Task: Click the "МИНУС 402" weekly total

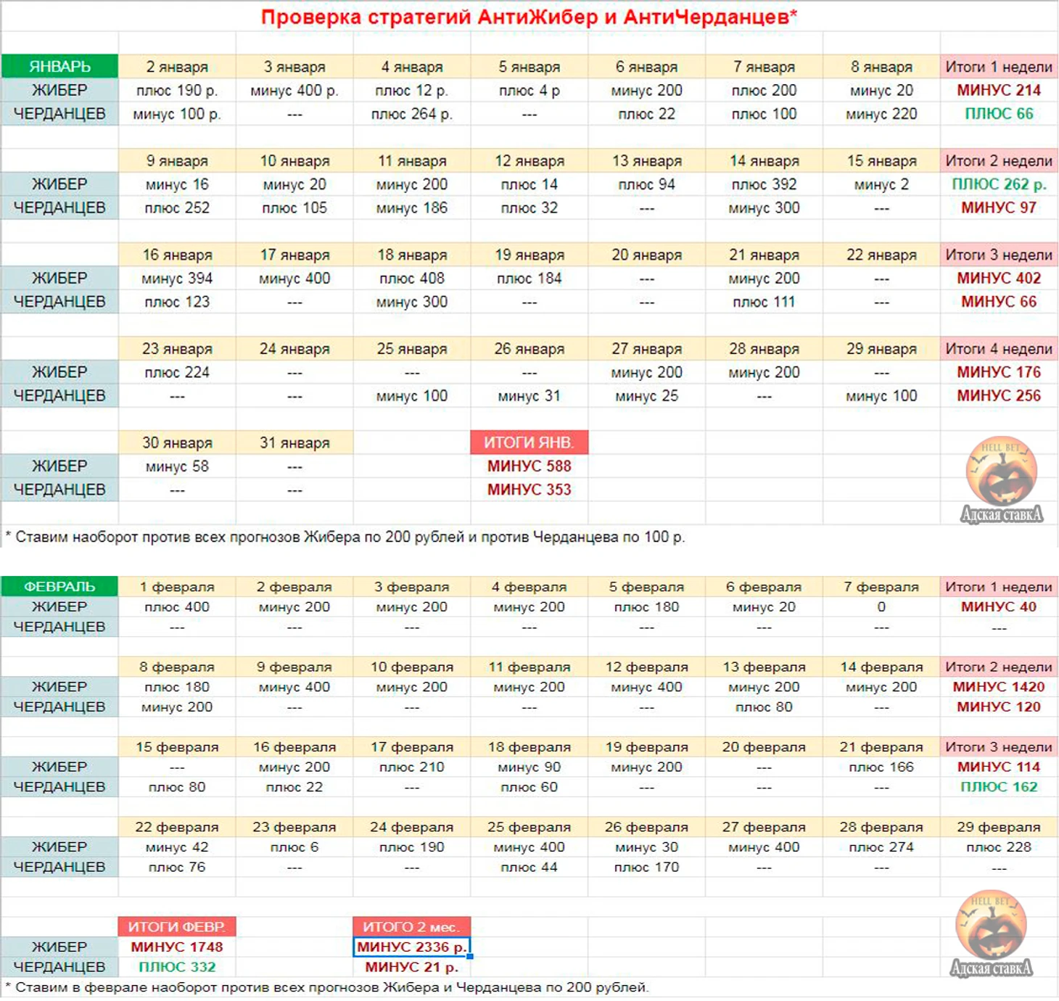Action: [x=999, y=278]
